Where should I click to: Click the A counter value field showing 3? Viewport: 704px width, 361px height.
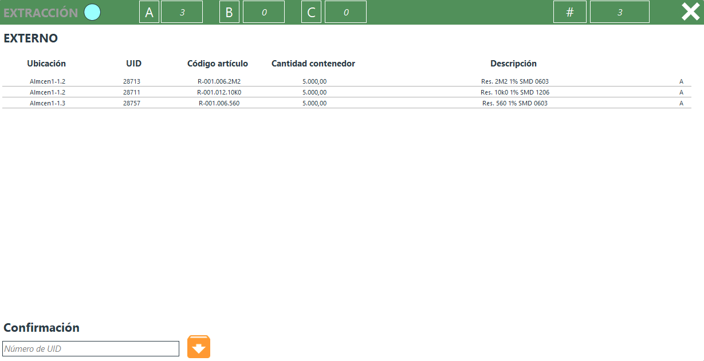tap(182, 12)
